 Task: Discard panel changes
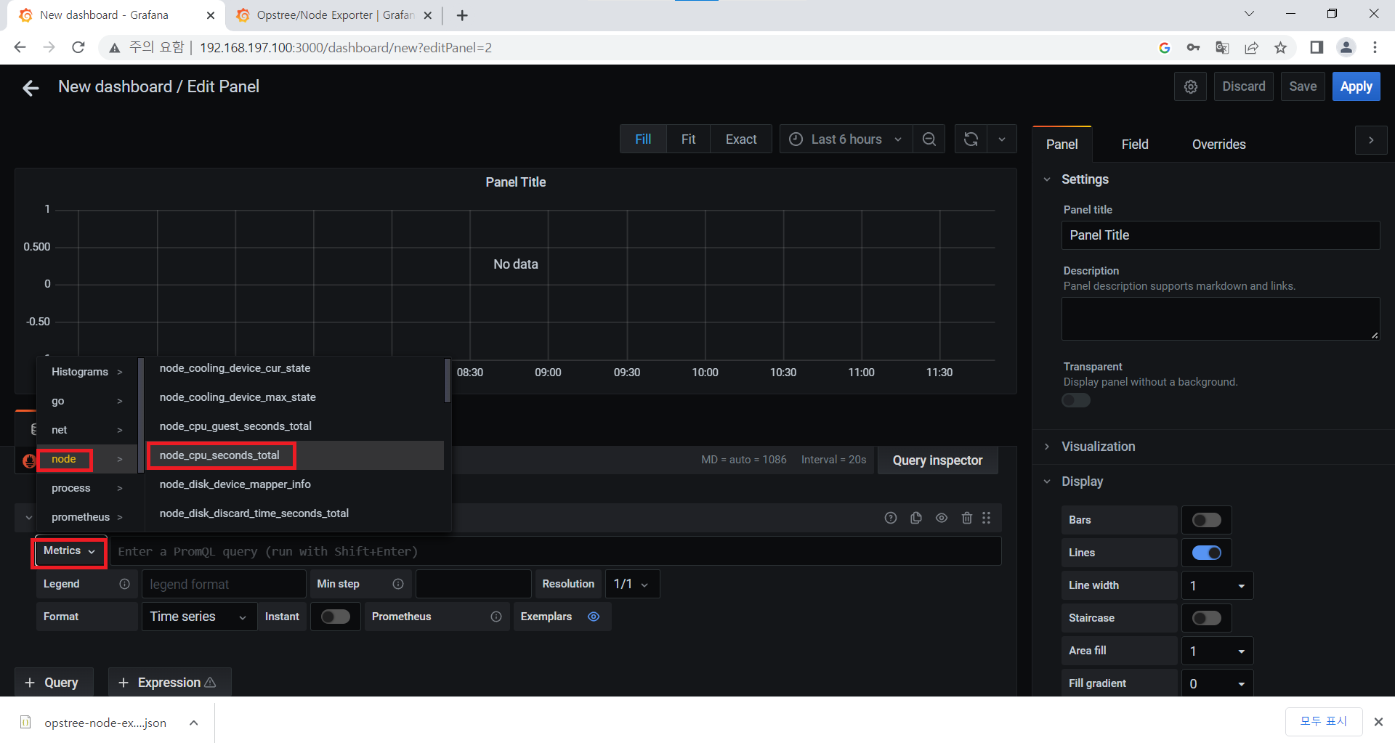[x=1243, y=86]
